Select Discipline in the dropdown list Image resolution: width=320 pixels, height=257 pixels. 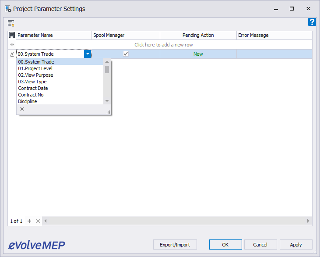coord(60,101)
